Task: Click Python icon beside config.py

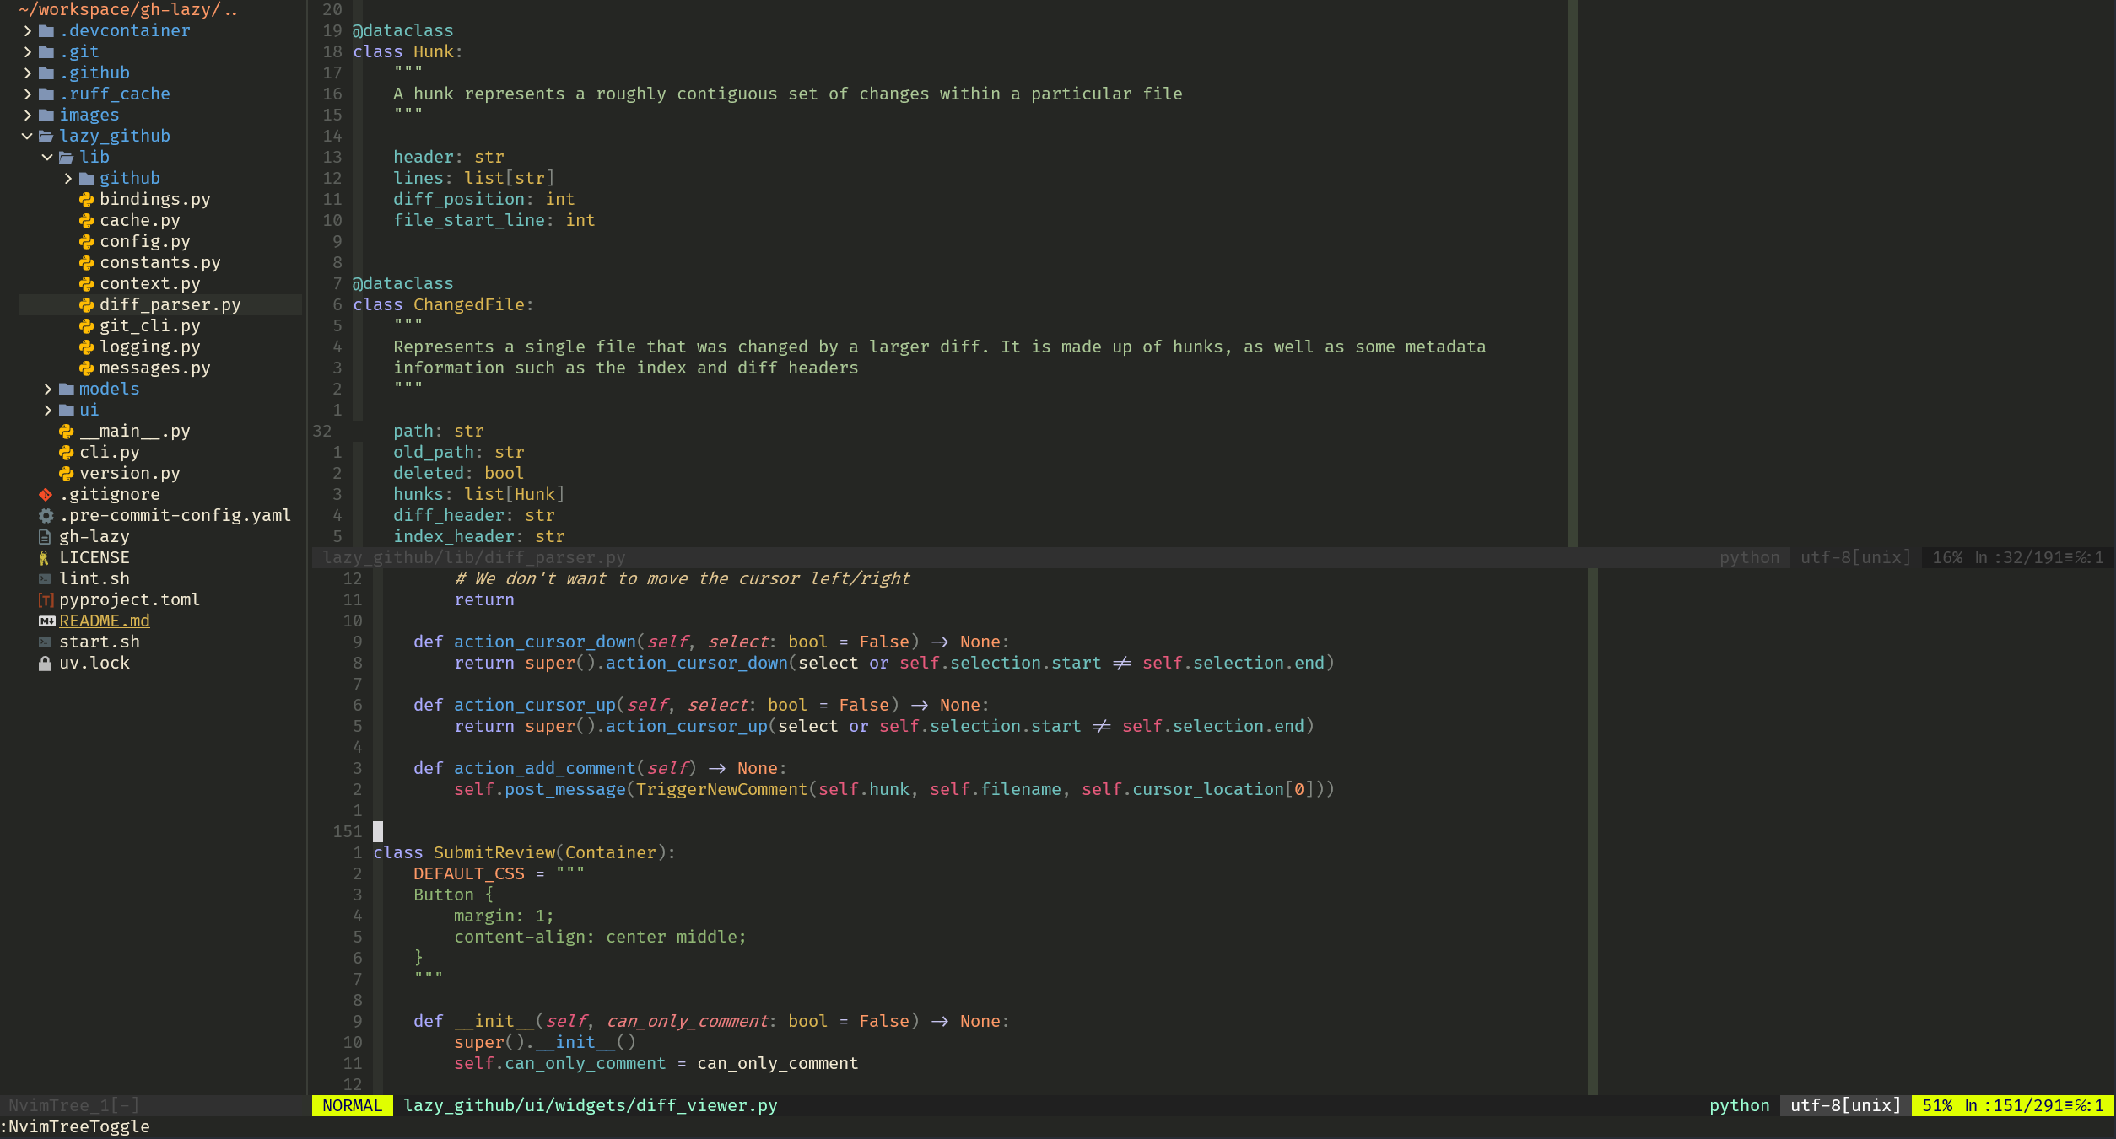Action: (87, 242)
